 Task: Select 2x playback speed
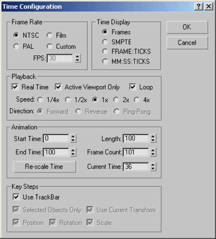(x=116, y=100)
